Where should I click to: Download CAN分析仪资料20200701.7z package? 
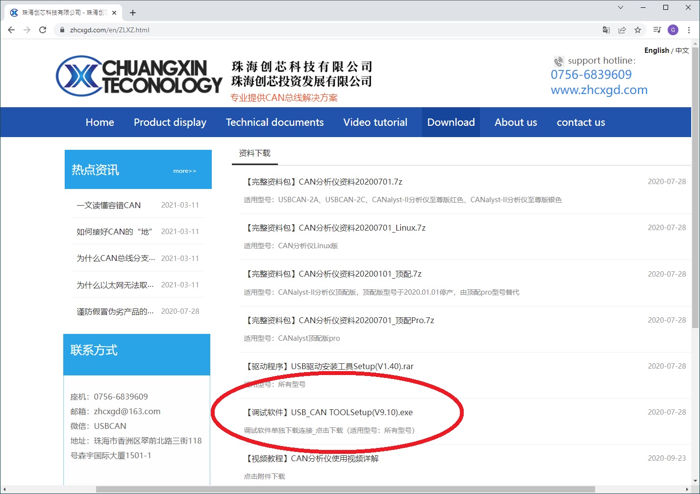pos(323,182)
